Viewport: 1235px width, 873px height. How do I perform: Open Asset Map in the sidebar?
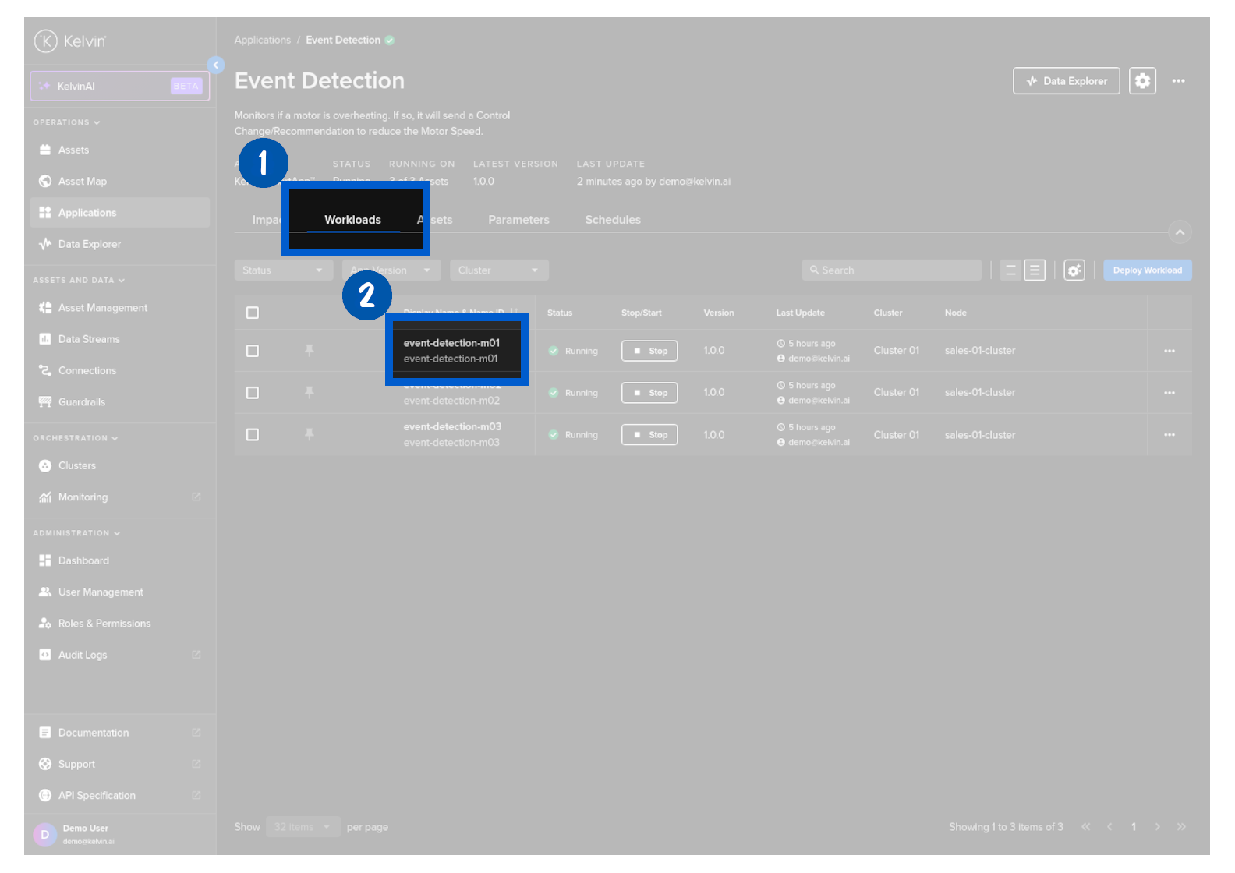[83, 182]
